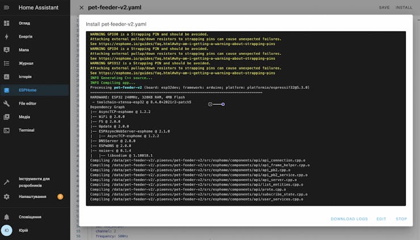Click the Home Assistant title
Viewport: 420px width, 240px height.
click(38, 8)
